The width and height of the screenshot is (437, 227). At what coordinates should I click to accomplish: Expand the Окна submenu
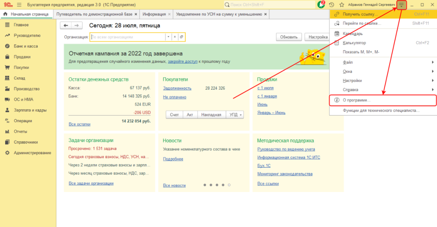click(383, 72)
